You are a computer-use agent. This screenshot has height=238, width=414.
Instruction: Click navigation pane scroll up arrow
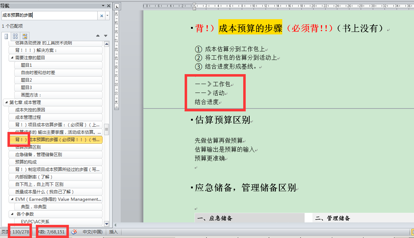pyautogui.click(x=107, y=44)
